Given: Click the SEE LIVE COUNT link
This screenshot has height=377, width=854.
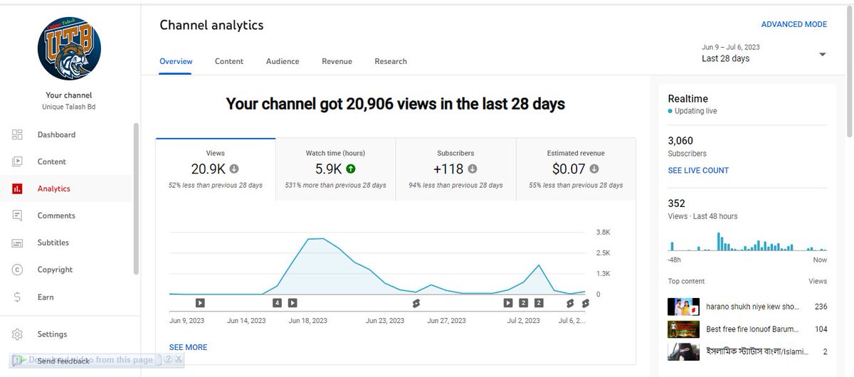Looking at the screenshot, I should click(x=698, y=170).
